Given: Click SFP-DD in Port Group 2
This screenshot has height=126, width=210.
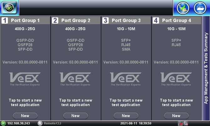Looking at the screenshot, I should pyautogui.click(x=76, y=49).
